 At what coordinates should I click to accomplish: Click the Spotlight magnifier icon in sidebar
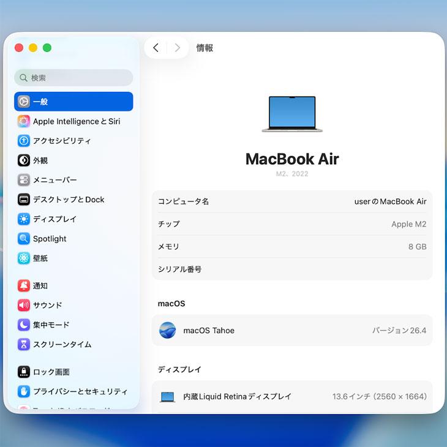tap(24, 239)
